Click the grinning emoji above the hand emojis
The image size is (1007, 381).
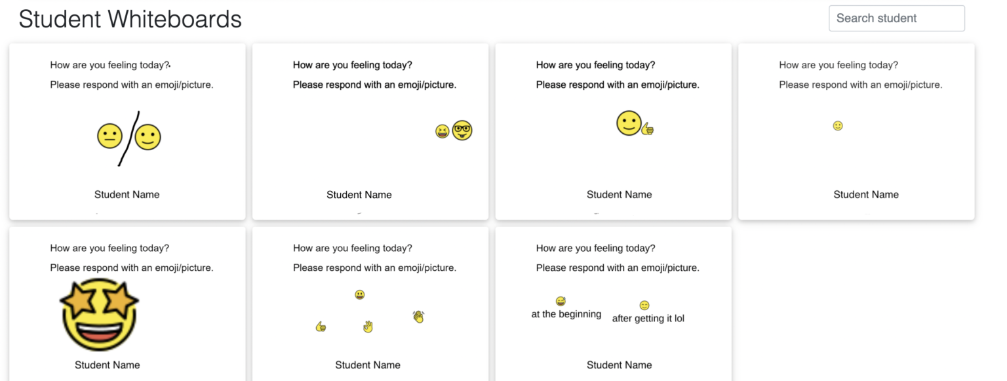coord(360,295)
